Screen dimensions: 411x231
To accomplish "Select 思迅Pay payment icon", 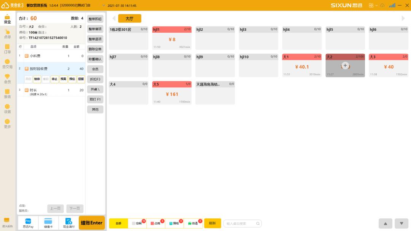I will 28,223.
